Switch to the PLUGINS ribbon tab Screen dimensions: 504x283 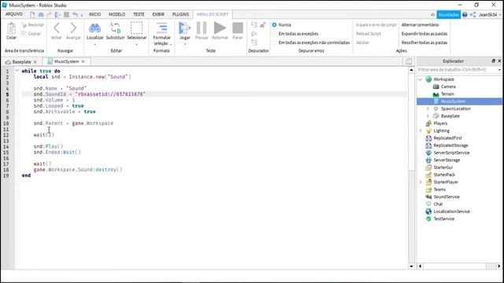pyautogui.click(x=180, y=14)
